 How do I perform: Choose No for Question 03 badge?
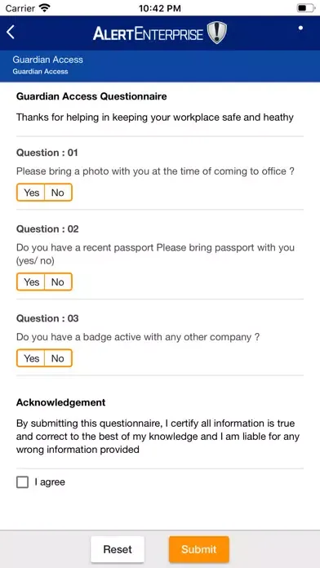point(58,358)
